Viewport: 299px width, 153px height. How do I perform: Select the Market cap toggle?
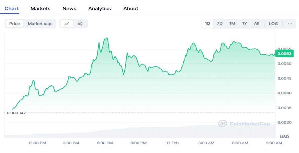[40, 24]
